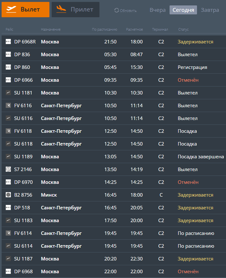Click Регистрация status of DP 860
Screen dimensions: 226x278
pyautogui.click(x=192, y=67)
